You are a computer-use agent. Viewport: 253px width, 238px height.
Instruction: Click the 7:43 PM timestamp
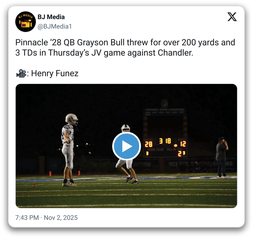(27, 218)
